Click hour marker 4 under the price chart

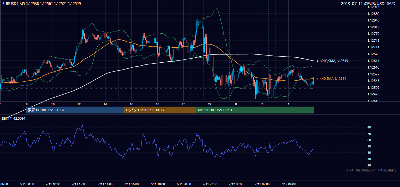[288, 104]
